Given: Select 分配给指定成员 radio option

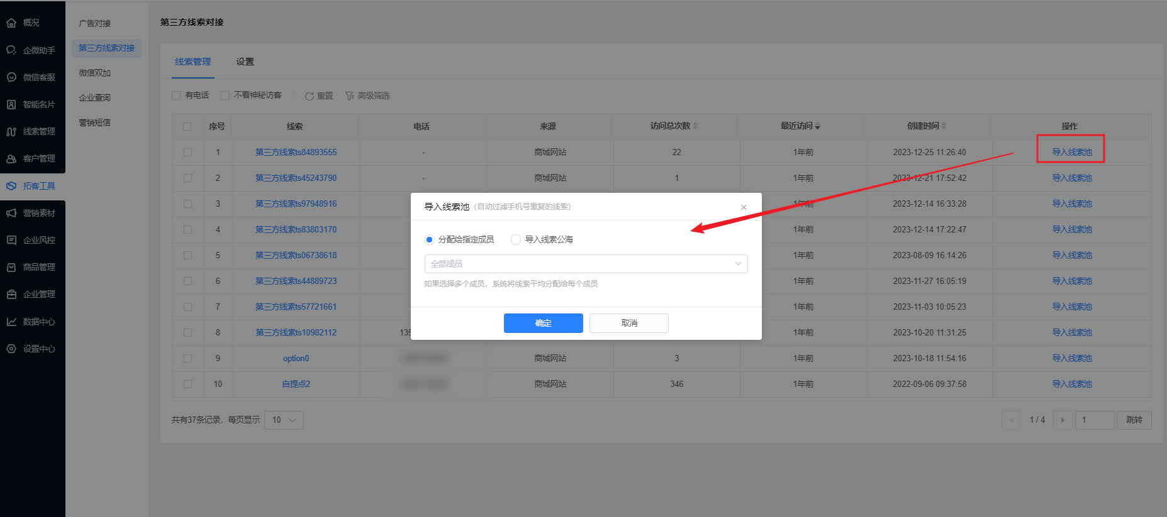Looking at the screenshot, I should tap(430, 239).
